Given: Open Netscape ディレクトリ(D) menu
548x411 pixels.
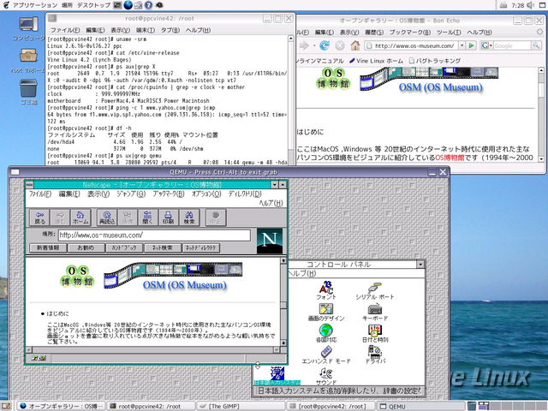Looking at the screenshot, I should 245,194.
